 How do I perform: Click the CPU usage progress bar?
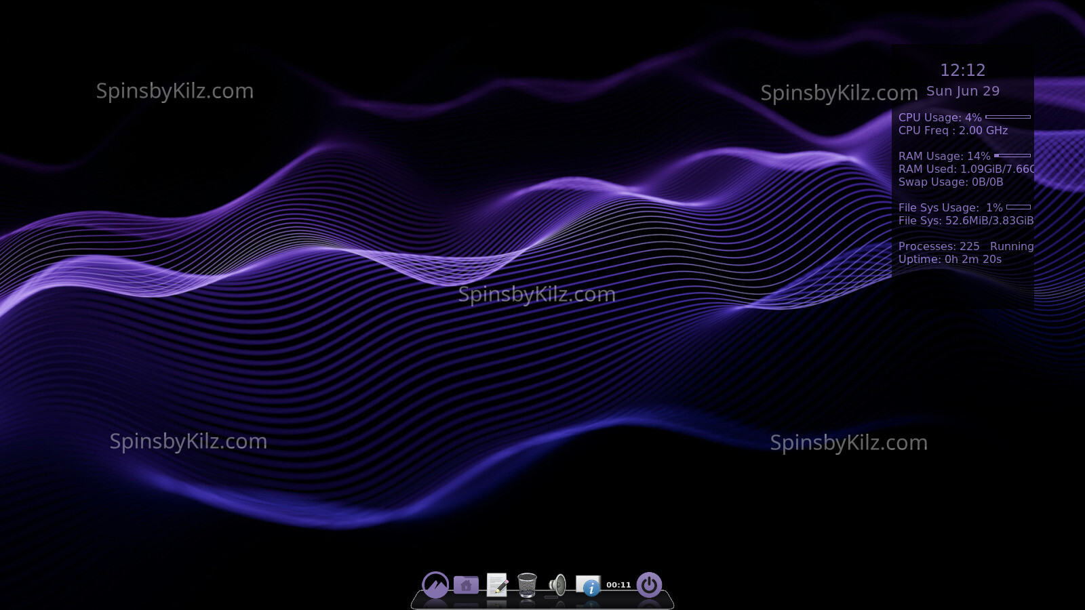click(1008, 117)
